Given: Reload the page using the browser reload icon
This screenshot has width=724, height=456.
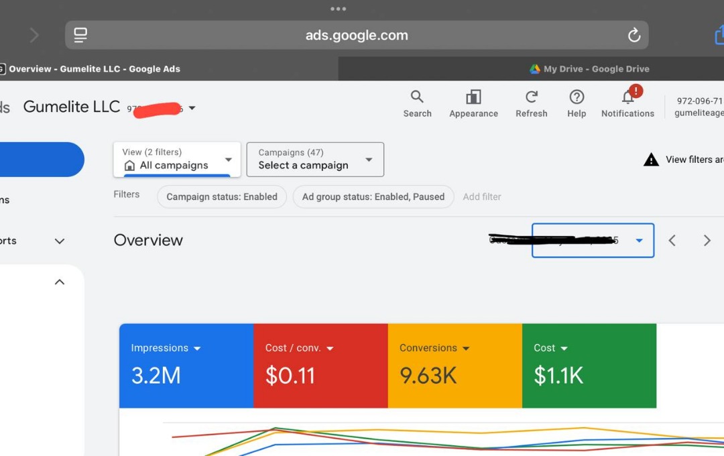Looking at the screenshot, I should pyautogui.click(x=634, y=35).
